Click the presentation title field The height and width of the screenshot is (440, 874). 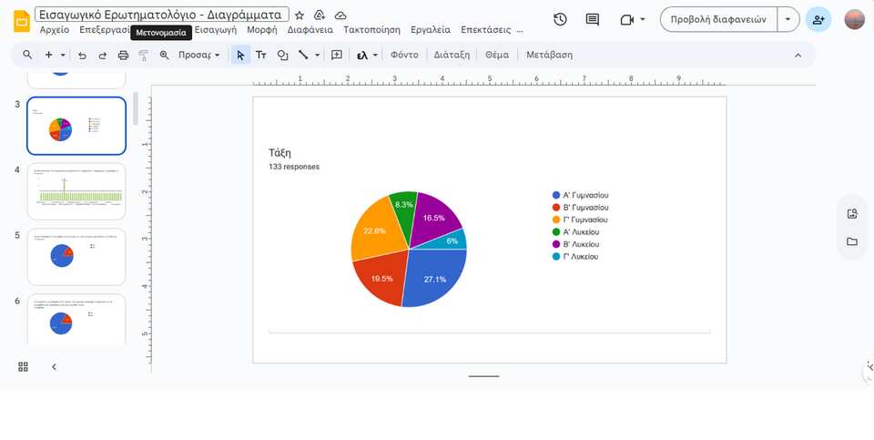point(162,15)
